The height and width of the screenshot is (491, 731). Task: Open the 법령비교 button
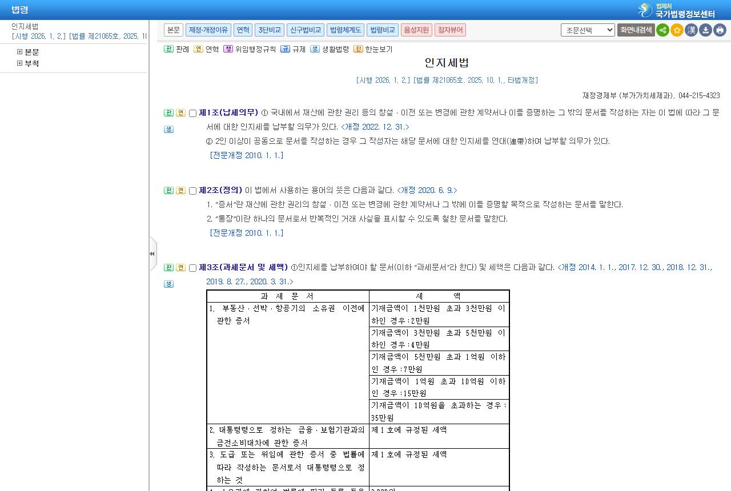(x=382, y=30)
